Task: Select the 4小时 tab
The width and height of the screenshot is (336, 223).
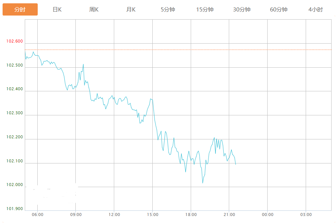Action: click(315, 10)
